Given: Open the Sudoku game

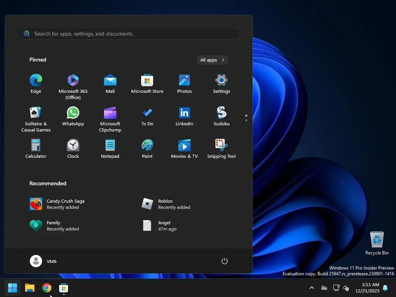Looking at the screenshot, I should coord(222,116).
